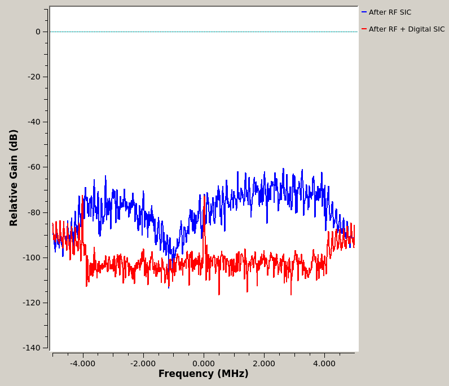This screenshot has height=386, width=449.
Task: Select the 4.000 frequency axis label
Action: tap(324, 363)
